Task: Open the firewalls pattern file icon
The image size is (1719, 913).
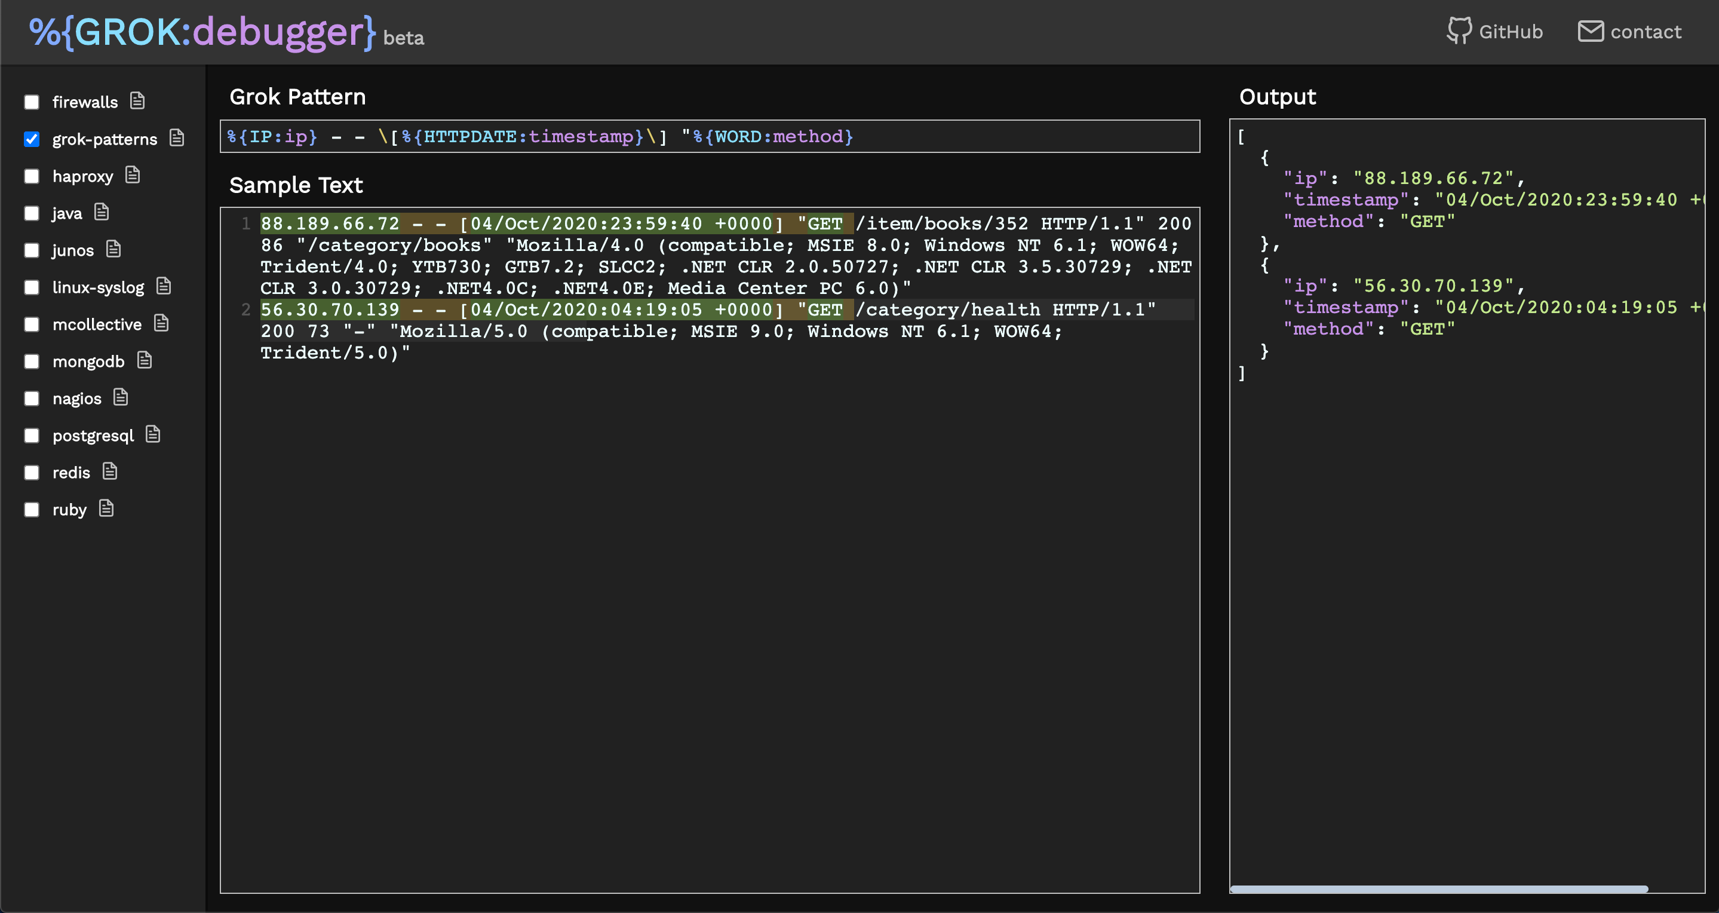Action: (x=137, y=101)
